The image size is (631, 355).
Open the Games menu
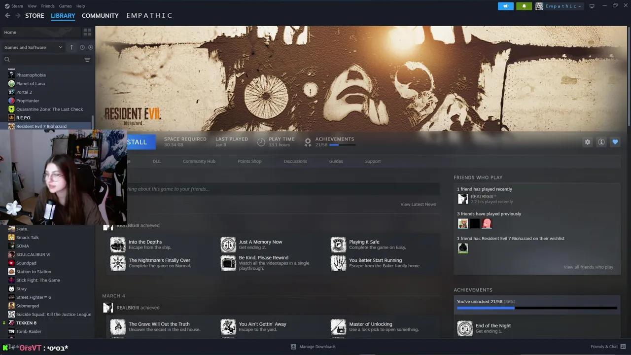pyautogui.click(x=65, y=6)
